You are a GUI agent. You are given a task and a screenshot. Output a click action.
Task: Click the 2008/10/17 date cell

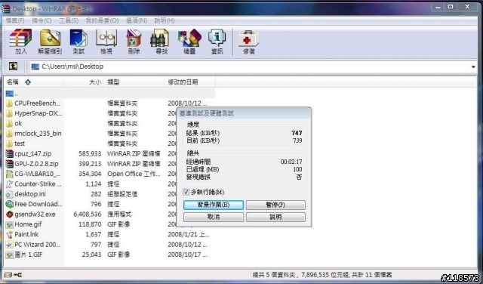point(187,255)
